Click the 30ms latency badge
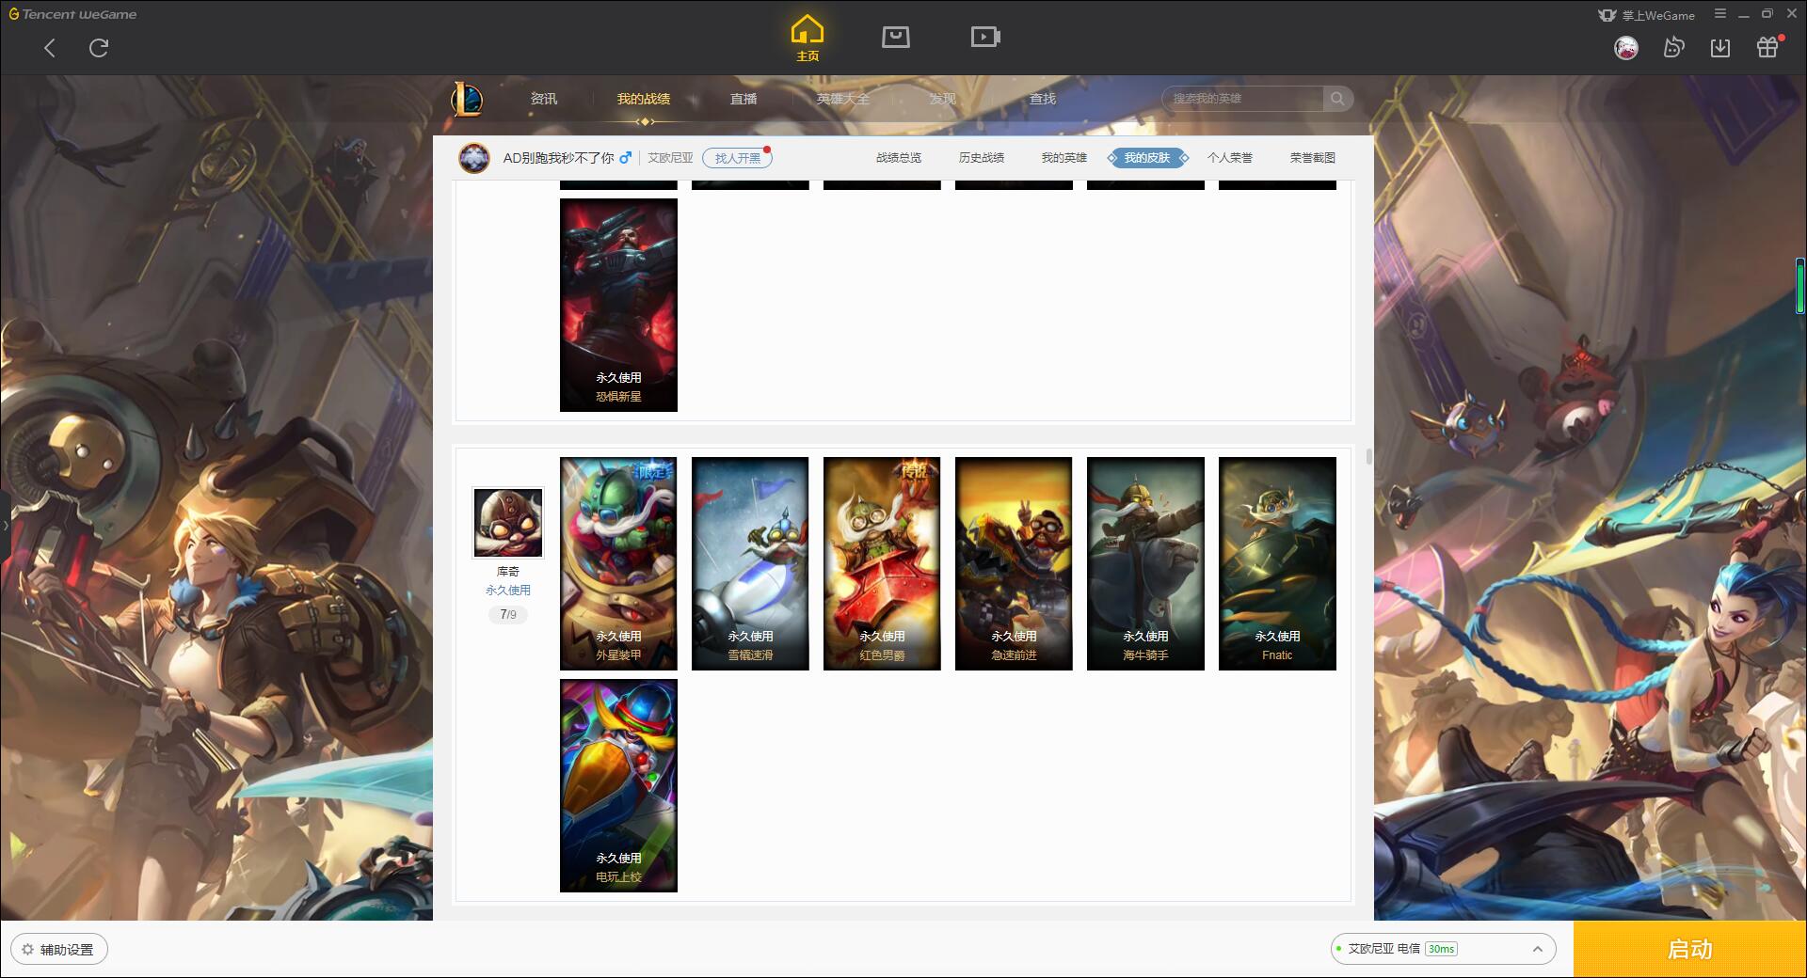Screen dimensions: 1807x978 click(1441, 949)
